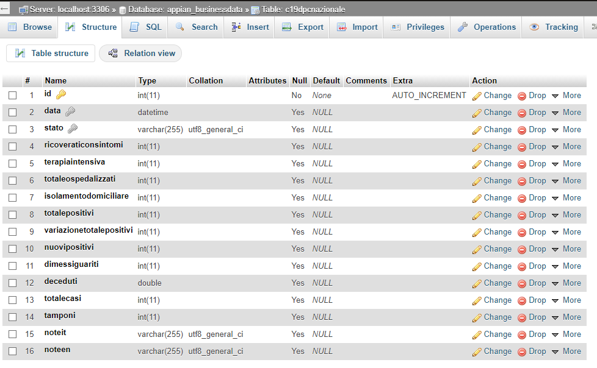Viewport: 597px width, 368px height.
Task: Select the checkbox for totalecasi column
Action: click(x=13, y=300)
